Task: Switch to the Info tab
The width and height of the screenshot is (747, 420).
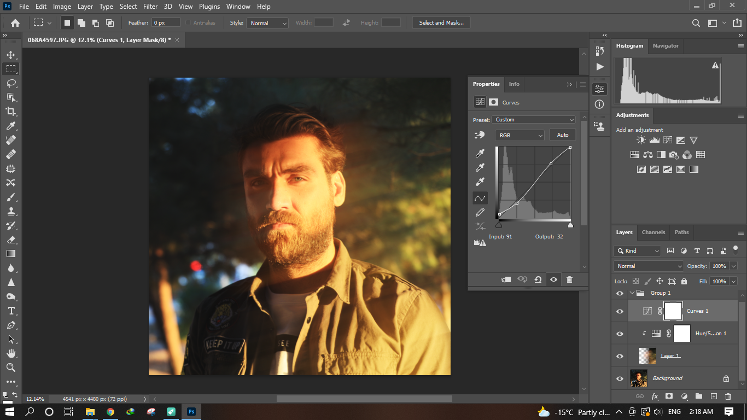Action: tap(514, 84)
